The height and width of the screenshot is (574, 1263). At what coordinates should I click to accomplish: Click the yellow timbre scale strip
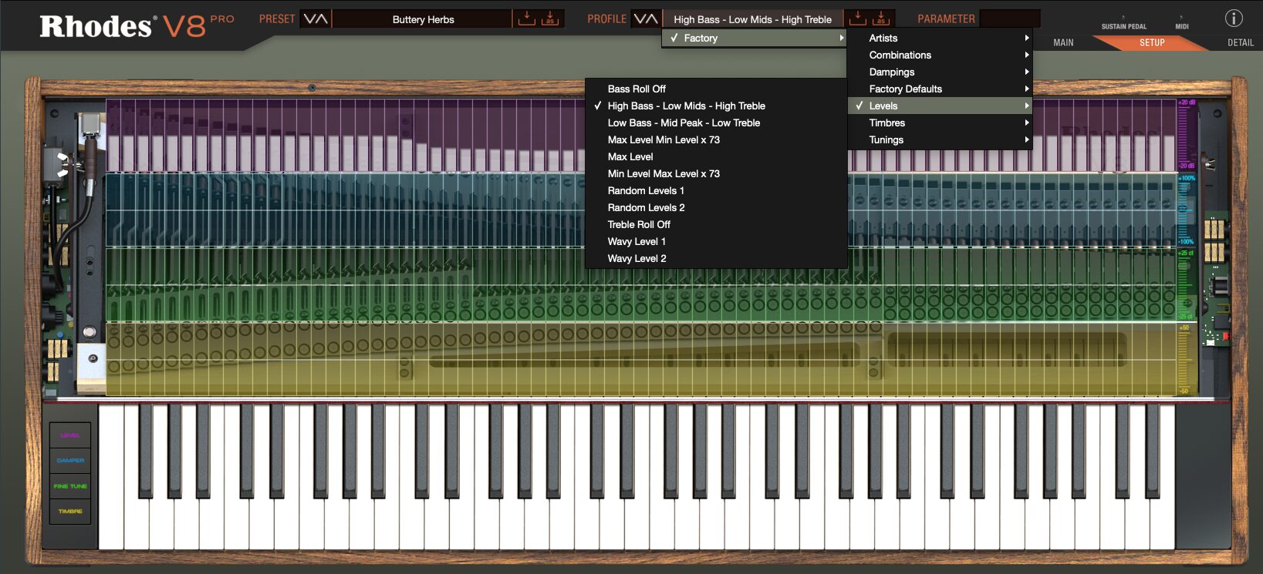[x=1187, y=359]
